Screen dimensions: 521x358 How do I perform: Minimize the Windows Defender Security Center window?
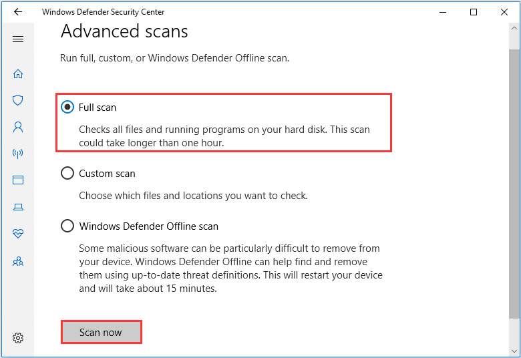click(443, 12)
